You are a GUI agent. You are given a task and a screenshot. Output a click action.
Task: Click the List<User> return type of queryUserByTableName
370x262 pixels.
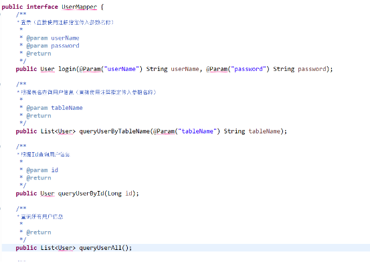[x=58, y=131]
